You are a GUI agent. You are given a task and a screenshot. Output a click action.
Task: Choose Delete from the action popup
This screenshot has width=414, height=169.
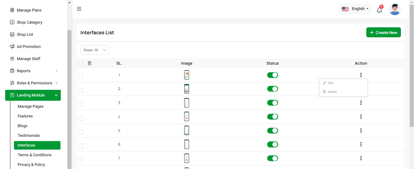[332, 92]
